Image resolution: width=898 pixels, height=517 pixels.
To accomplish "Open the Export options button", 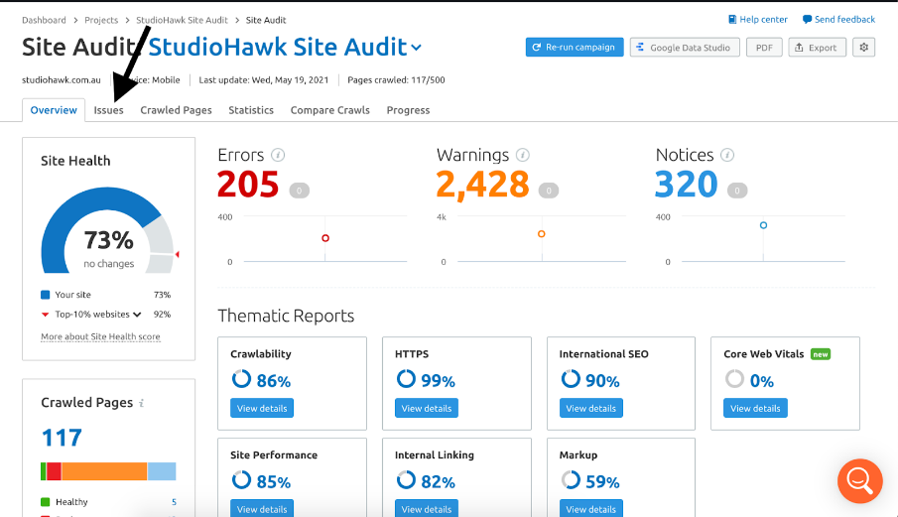I will click(817, 47).
